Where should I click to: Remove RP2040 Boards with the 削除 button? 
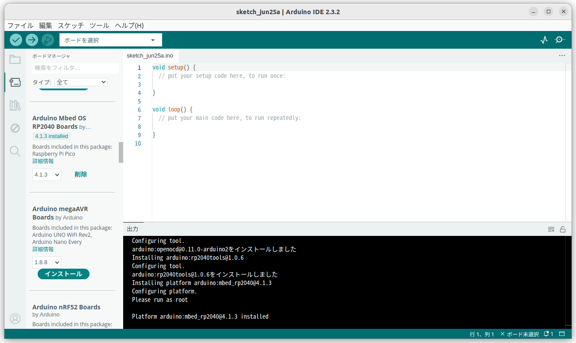(x=81, y=174)
